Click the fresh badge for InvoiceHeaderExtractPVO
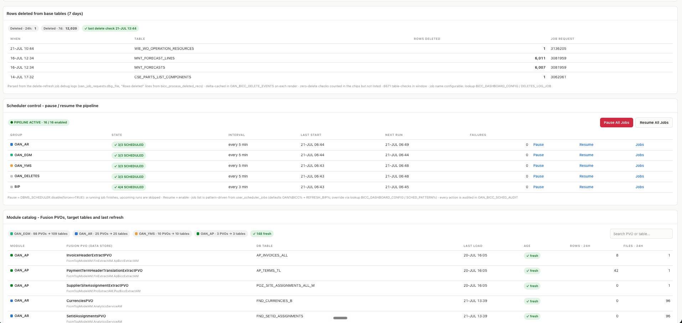The width and height of the screenshot is (682, 323). coord(532,256)
